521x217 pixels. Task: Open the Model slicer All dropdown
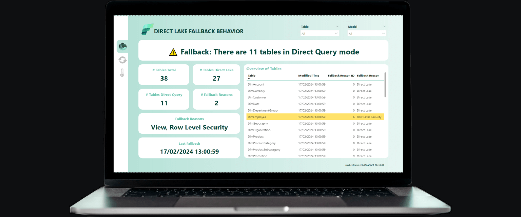pos(366,33)
